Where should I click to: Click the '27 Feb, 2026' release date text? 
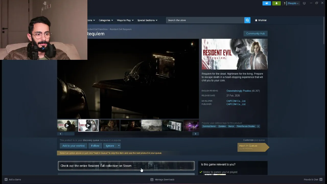233,96
